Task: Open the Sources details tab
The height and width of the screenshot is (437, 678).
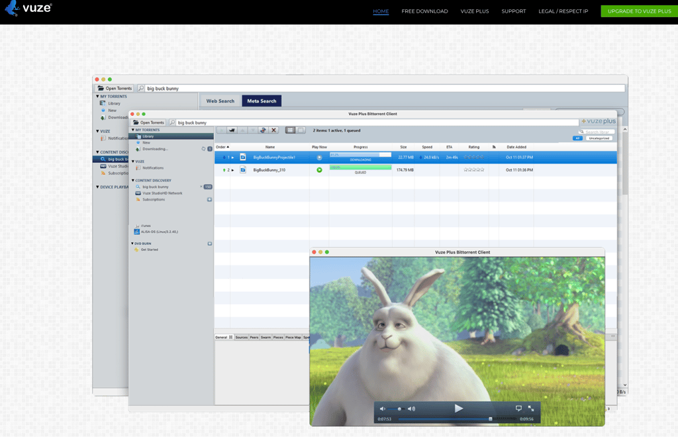Action: [x=241, y=337]
